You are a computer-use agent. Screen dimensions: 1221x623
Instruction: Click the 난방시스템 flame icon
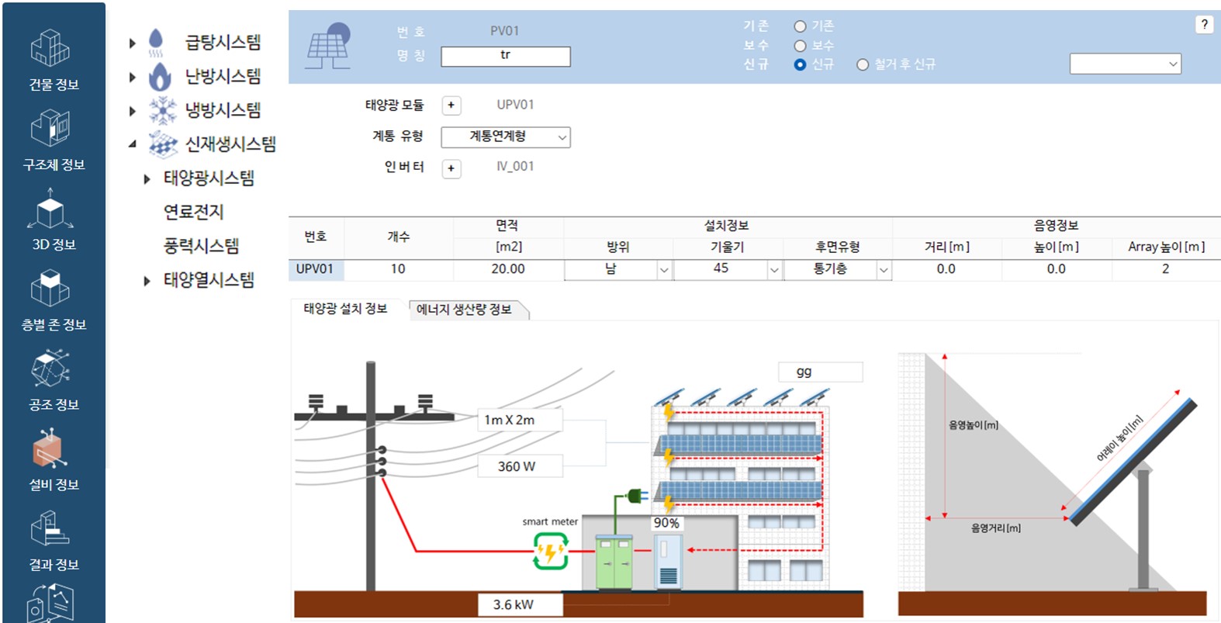click(160, 76)
